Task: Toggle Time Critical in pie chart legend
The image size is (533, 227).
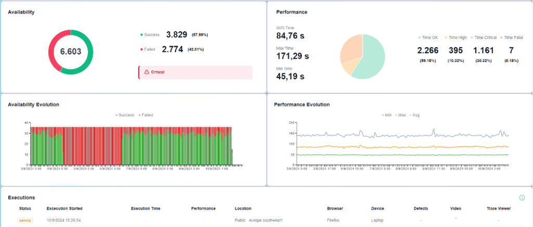Action: [484, 38]
